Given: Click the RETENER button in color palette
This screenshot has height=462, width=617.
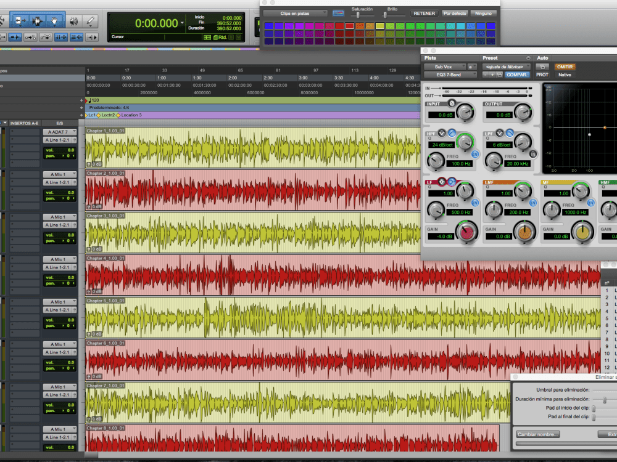Looking at the screenshot, I should click(x=424, y=14).
